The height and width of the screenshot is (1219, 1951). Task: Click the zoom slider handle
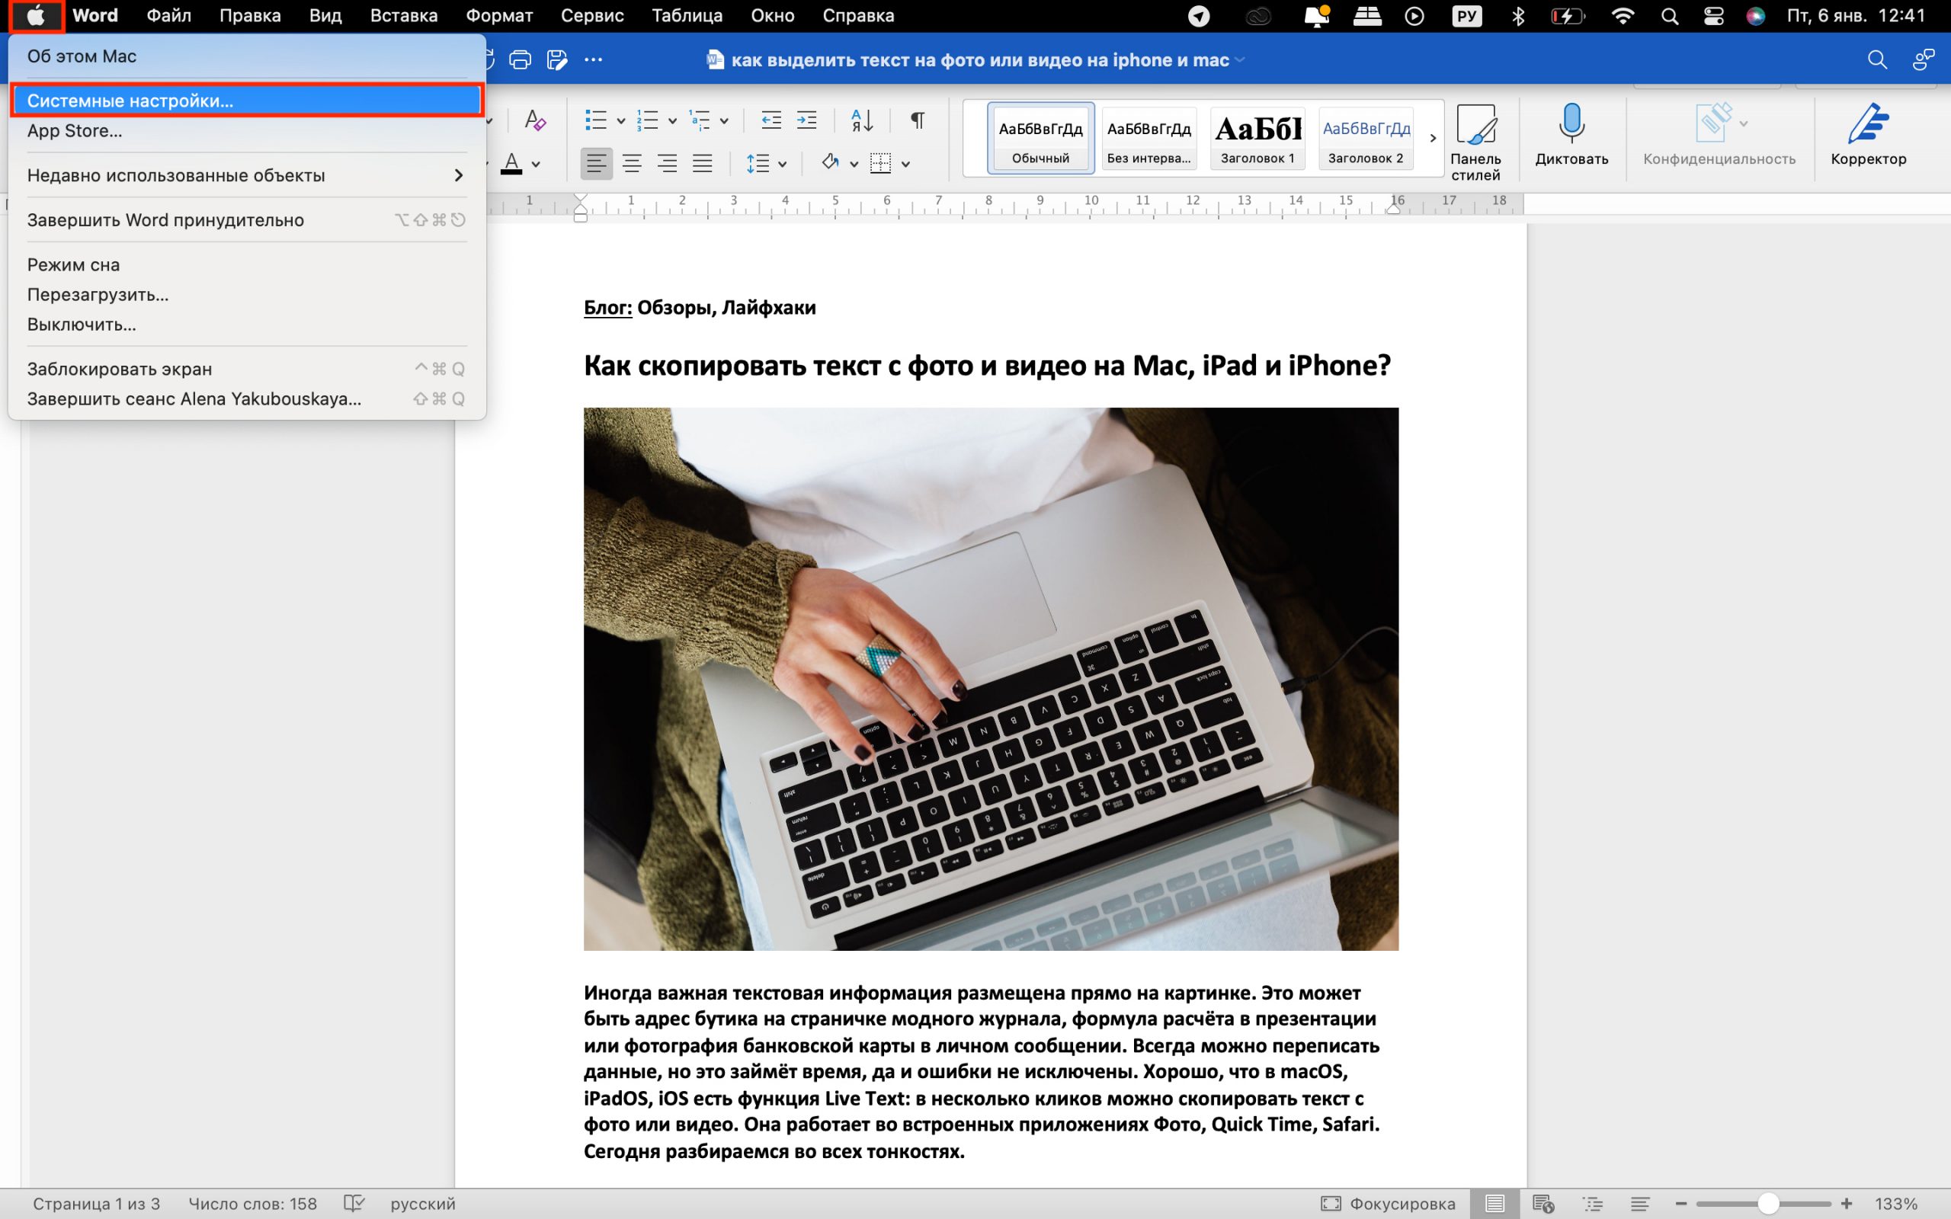(x=1767, y=1204)
